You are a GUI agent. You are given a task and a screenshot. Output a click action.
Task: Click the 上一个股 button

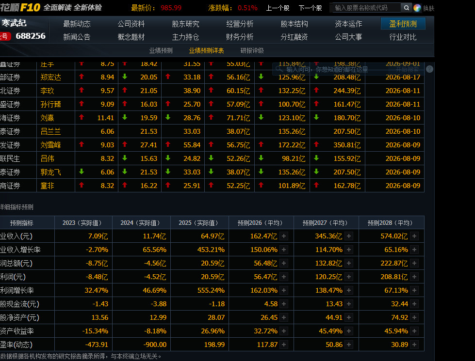[x=278, y=8]
